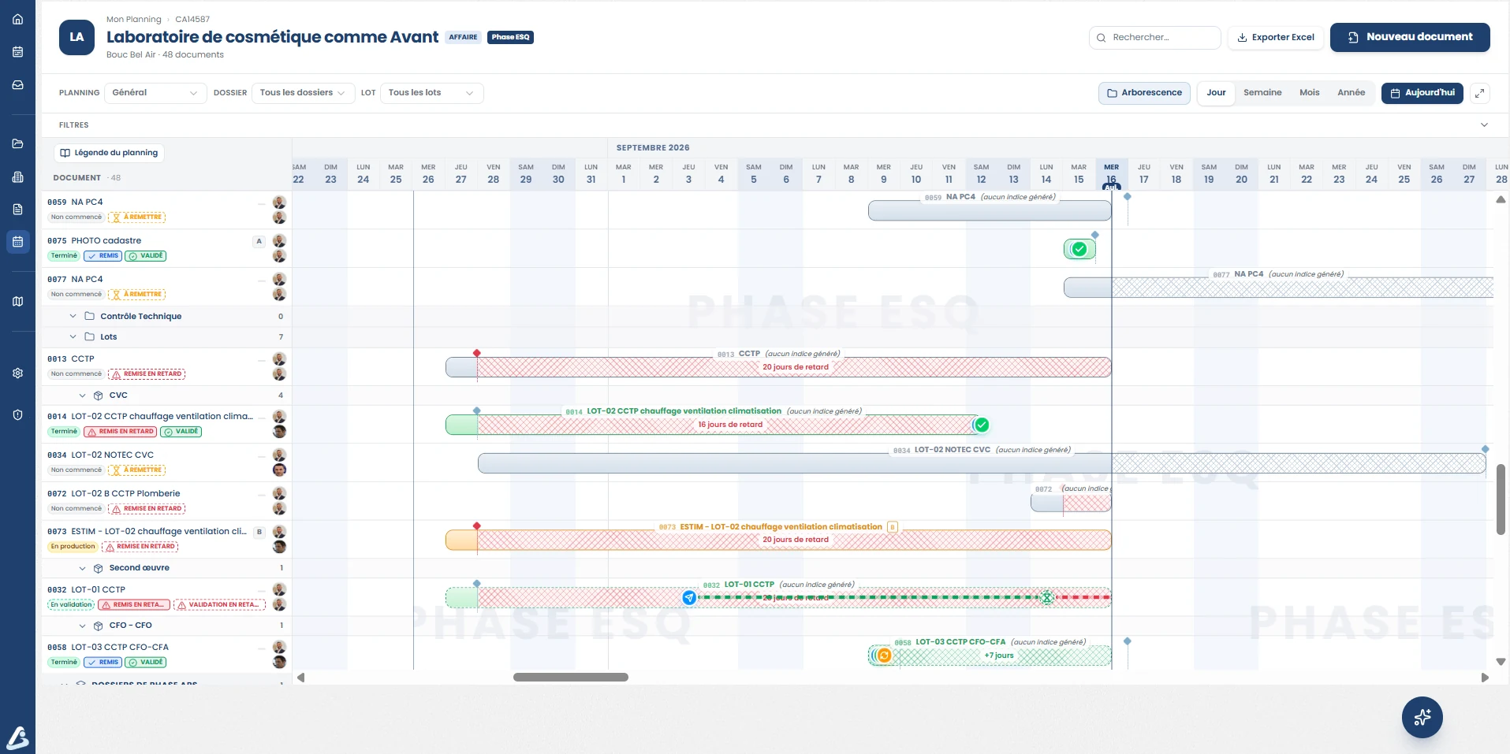Open the shield icon in sidebar
The image size is (1510, 754).
coord(17,414)
